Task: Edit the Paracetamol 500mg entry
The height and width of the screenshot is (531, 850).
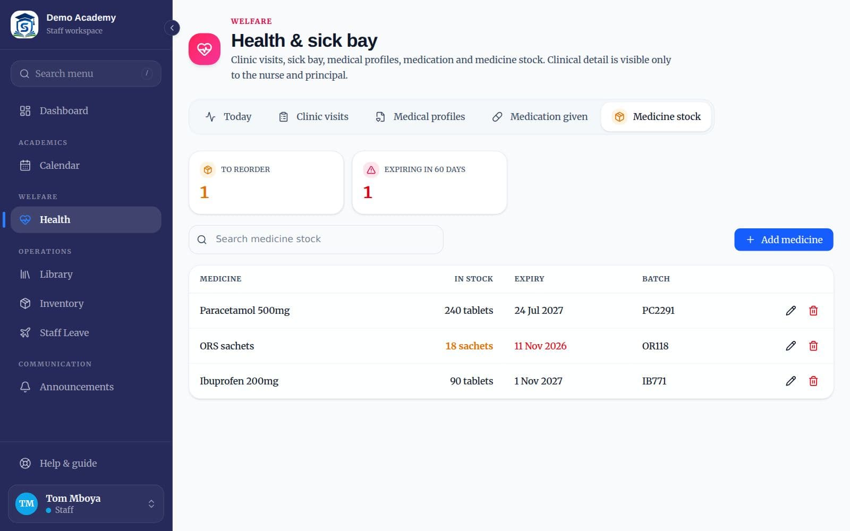Action: coord(790,311)
